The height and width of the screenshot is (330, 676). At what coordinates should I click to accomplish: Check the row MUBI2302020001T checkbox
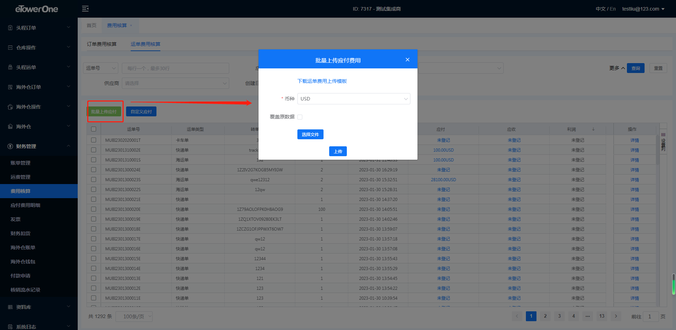click(x=94, y=140)
